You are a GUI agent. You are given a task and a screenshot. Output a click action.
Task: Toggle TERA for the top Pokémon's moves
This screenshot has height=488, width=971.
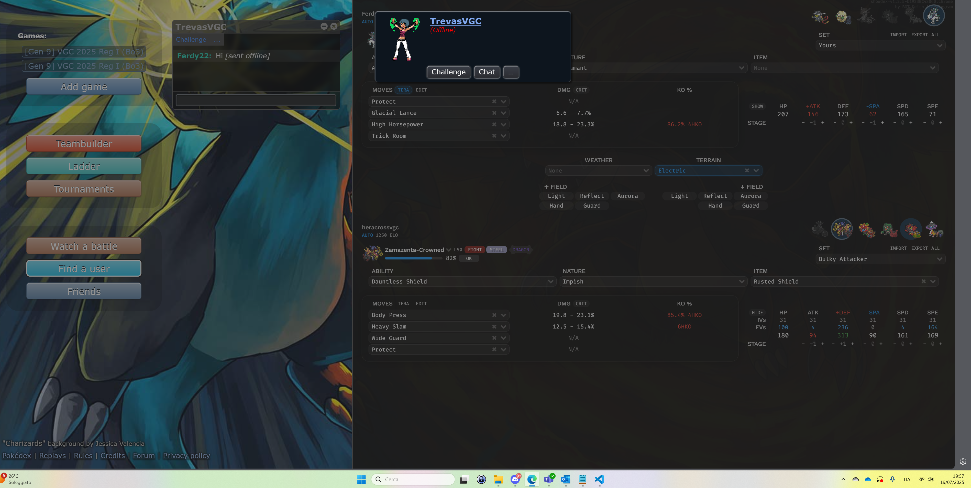pyautogui.click(x=403, y=90)
